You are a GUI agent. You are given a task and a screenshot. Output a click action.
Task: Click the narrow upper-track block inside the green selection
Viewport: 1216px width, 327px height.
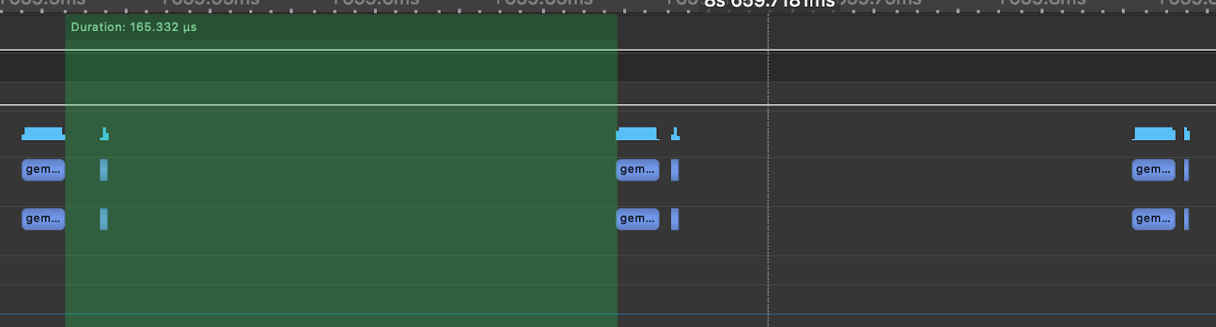(103, 170)
